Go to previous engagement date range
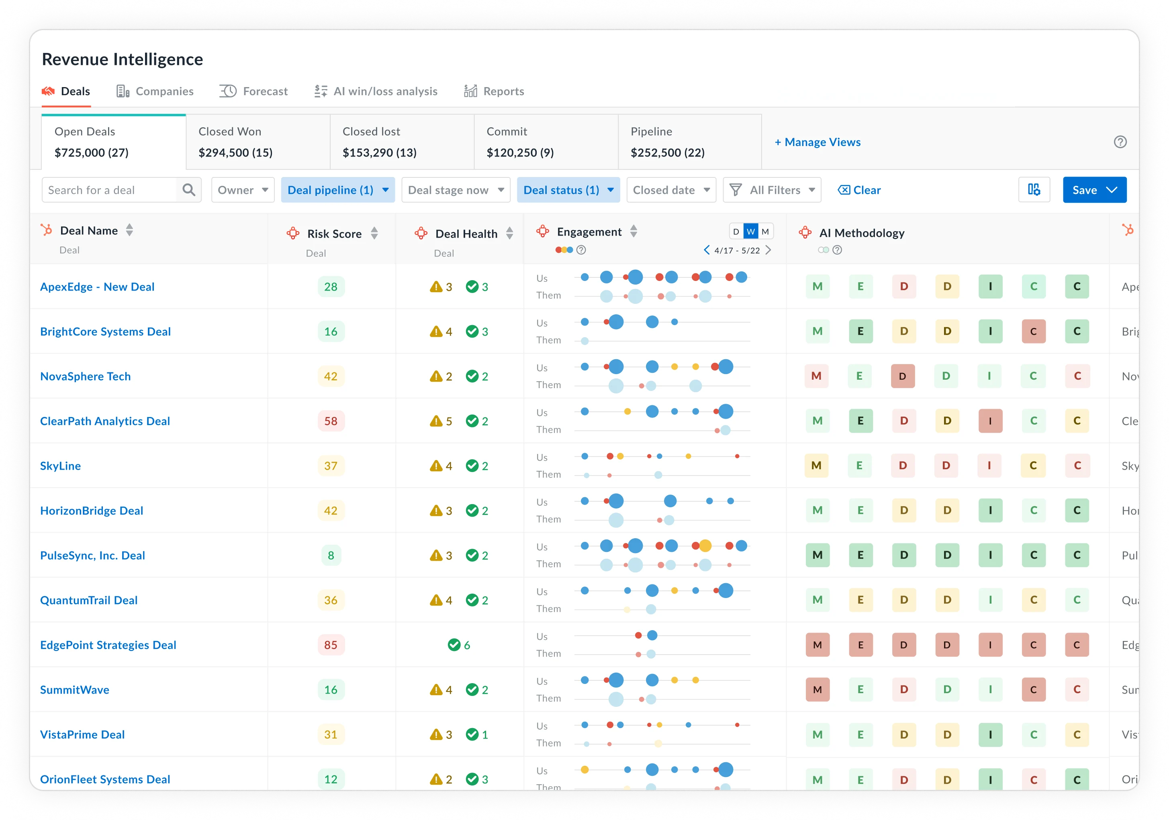Viewport: 1169px width, 820px height. (706, 250)
